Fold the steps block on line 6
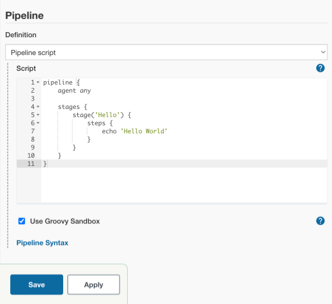Image resolution: width=332 pixels, height=304 pixels. tap(38, 123)
